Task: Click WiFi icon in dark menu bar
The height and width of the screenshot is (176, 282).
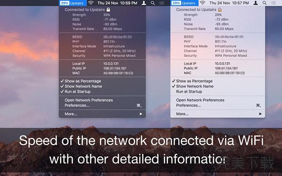Action: [x=91, y=3]
